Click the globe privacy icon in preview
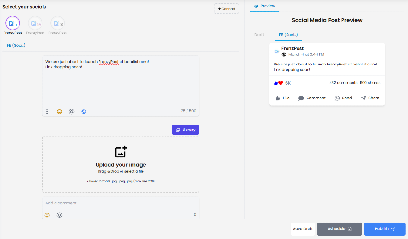Screen dimensions: 408x239 (284, 54)
